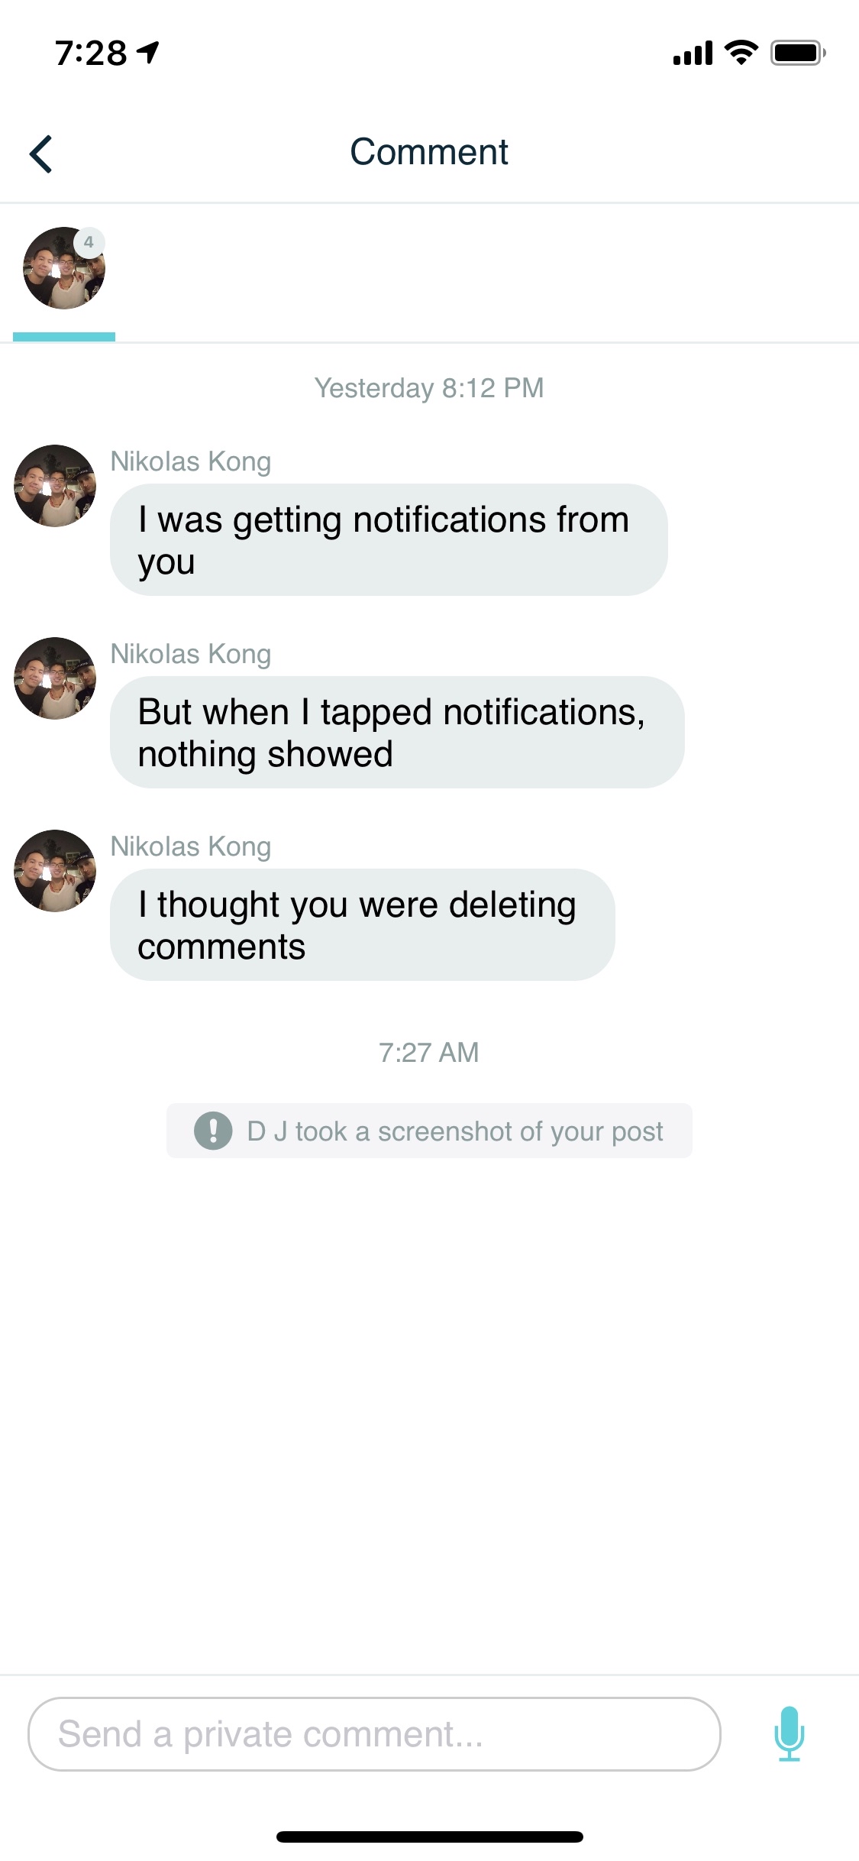Tap the avatar beside "getting notifications from you" message
The height and width of the screenshot is (1861, 859).
click(55, 486)
